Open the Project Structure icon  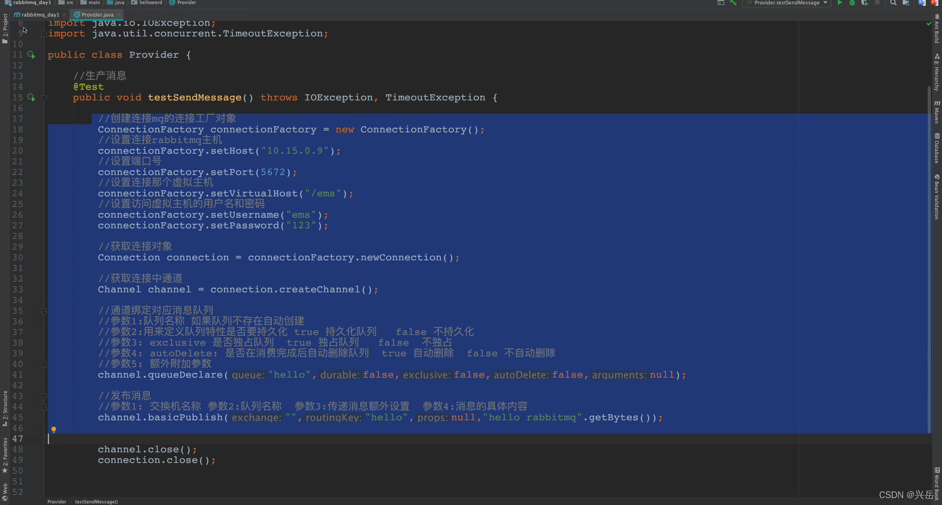pyautogui.click(x=906, y=3)
